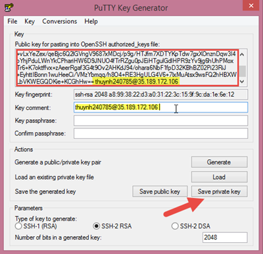Click the number of bits field
The height and width of the screenshot is (254, 263).
coord(225,238)
